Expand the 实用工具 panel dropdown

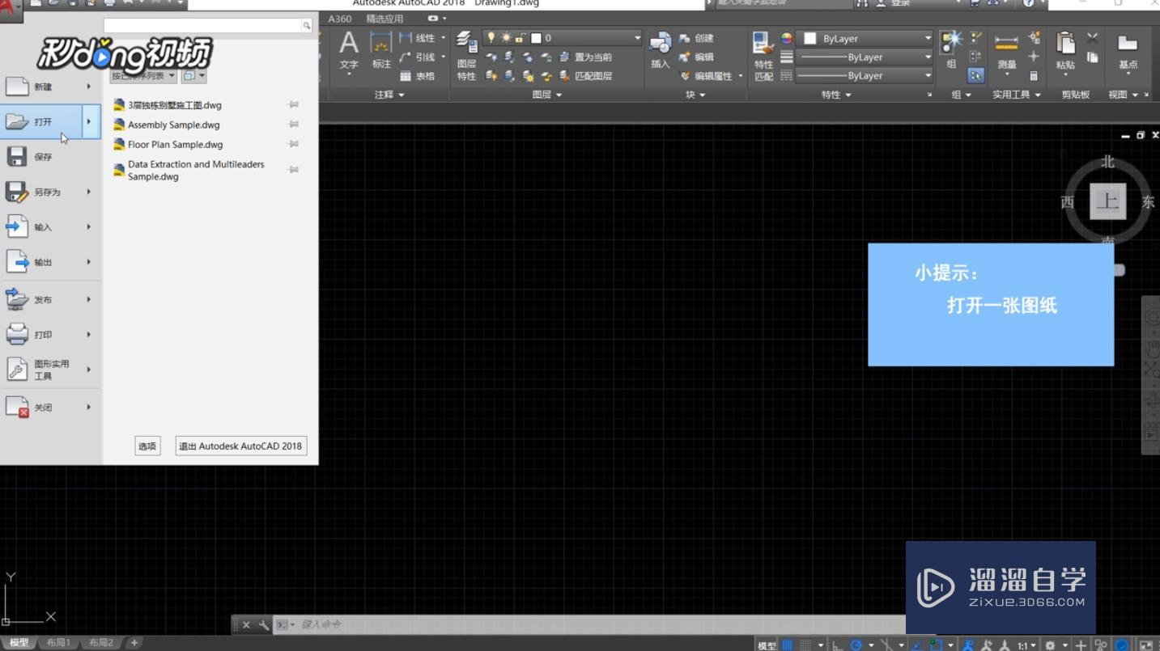point(1017,95)
